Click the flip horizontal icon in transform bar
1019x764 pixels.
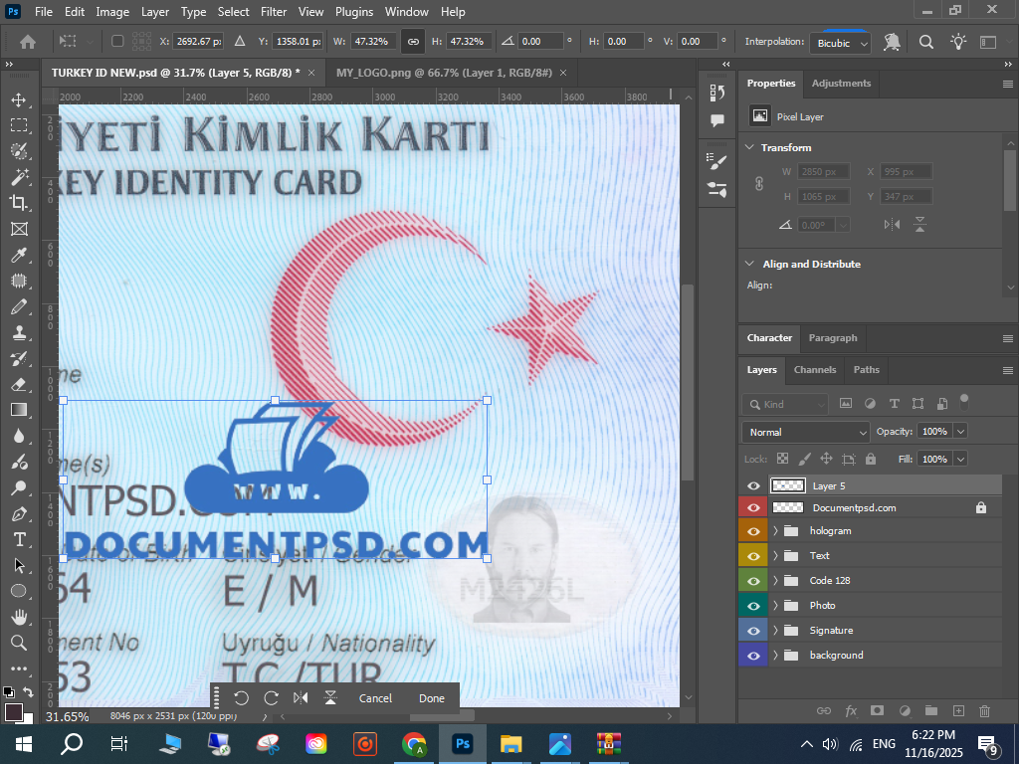coord(301,698)
